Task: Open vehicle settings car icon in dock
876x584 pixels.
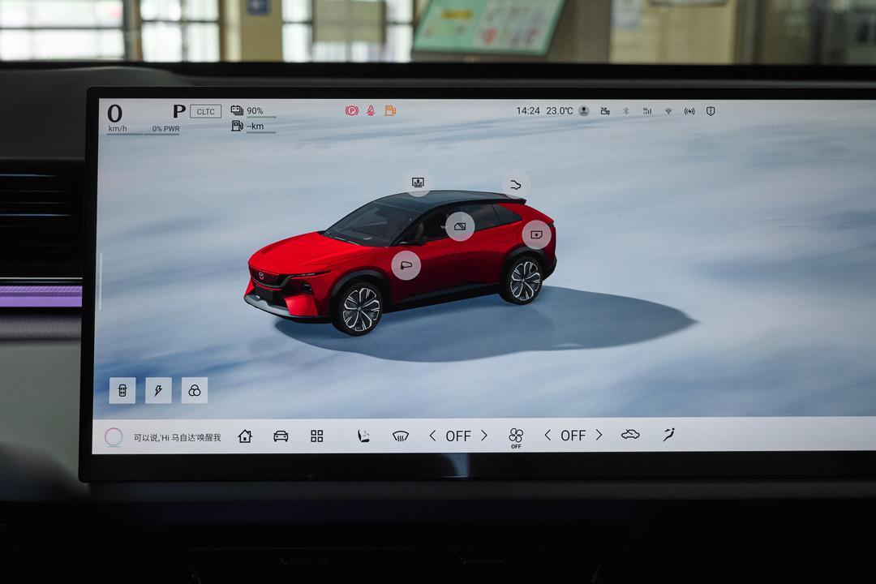Action: click(281, 436)
